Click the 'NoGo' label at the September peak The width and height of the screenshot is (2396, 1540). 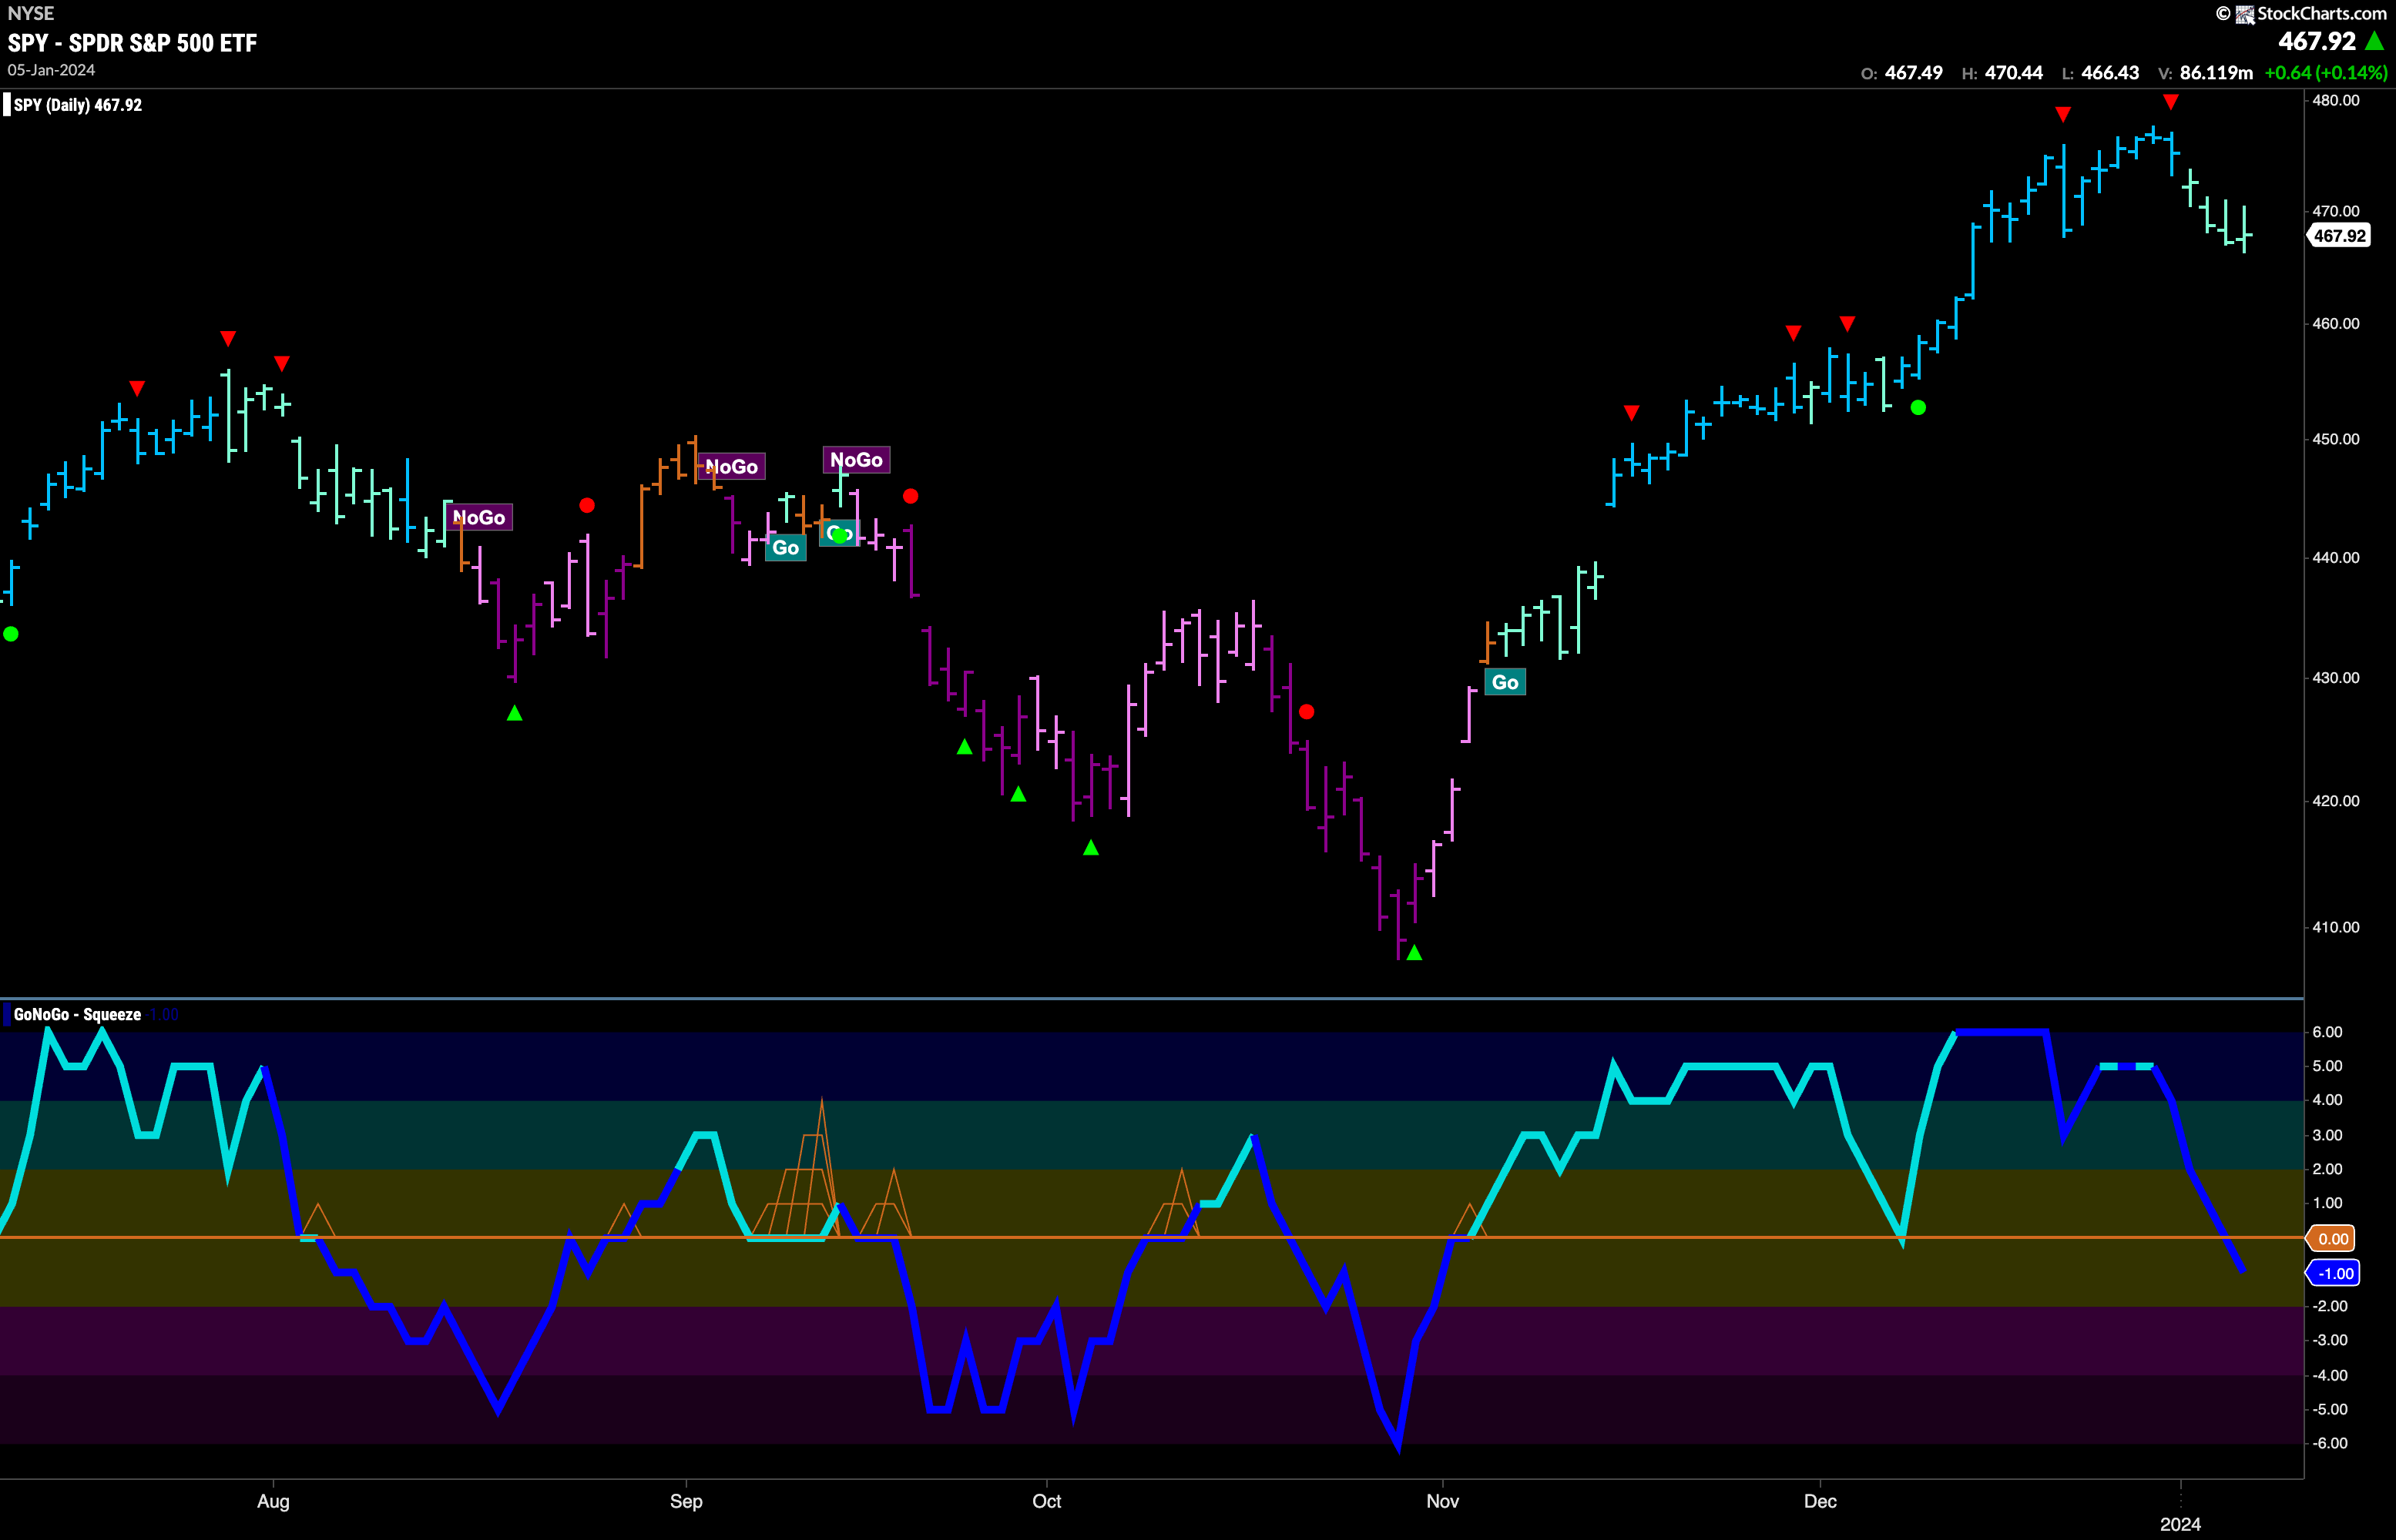click(733, 466)
